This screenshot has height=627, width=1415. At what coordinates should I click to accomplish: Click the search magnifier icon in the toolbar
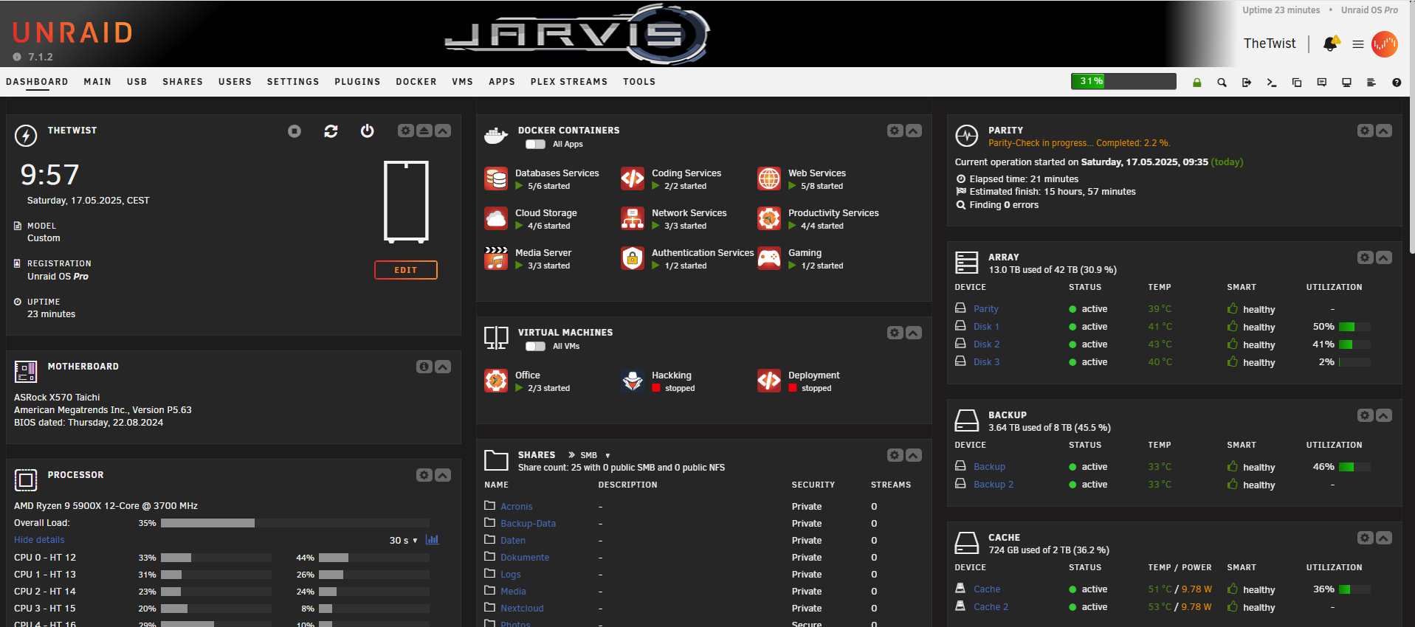(1222, 83)
